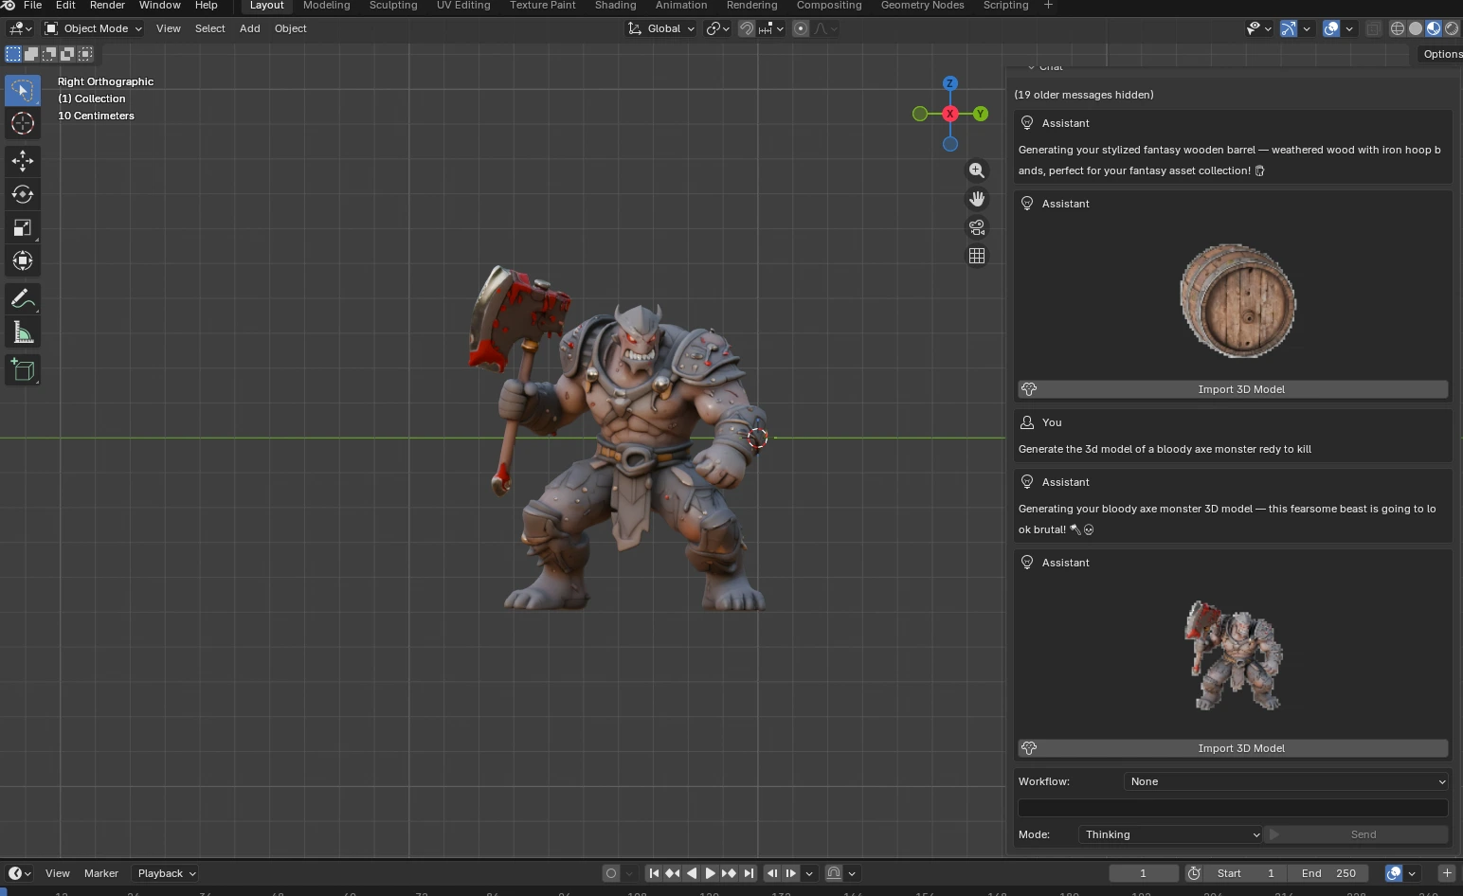Import 3D Model of axe monster
This screenshot has width=1463, height=896.
(x=1233, y=748)
